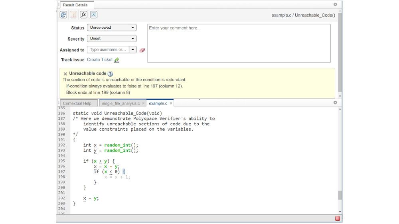This screenshot has width=399, height=224.
Task: Click the x variable icon in toolbar
Action: pos(93,15)
